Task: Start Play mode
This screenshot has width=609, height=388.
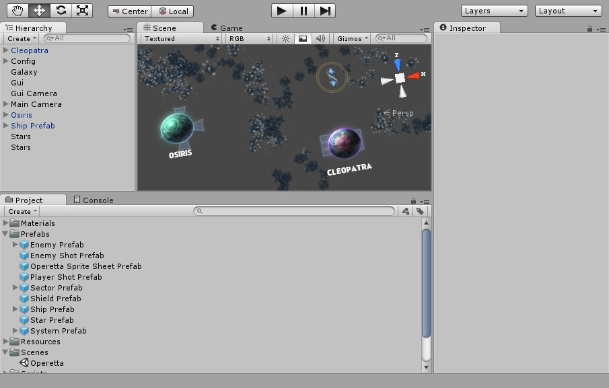Action: tap(282, 11)
